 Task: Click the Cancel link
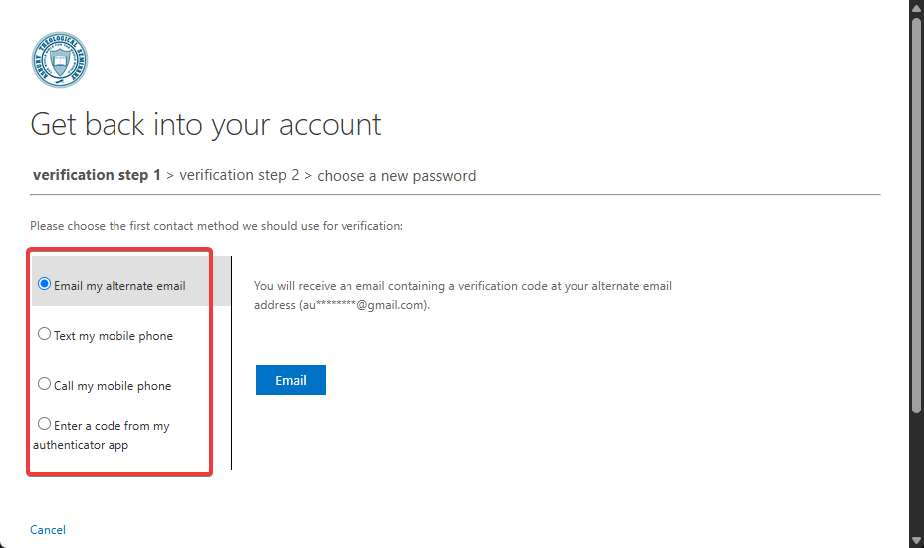pos(48,530)
